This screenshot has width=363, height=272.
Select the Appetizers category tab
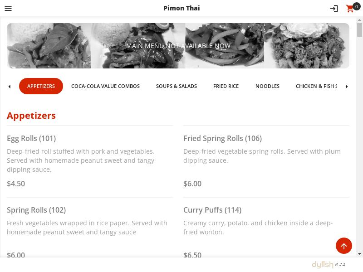[x=41, y=86]
